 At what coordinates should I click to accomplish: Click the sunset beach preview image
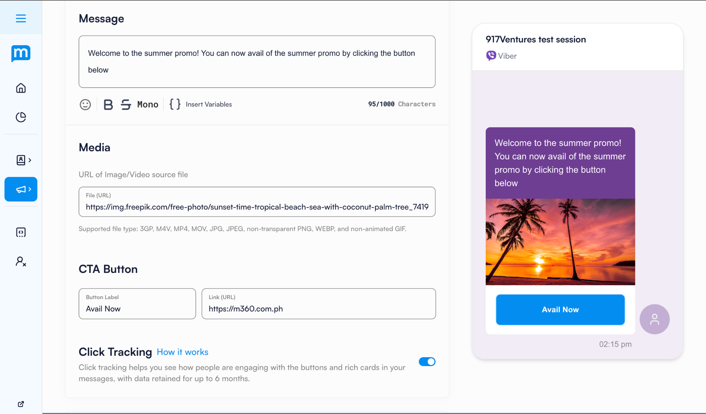pos(560,242)
